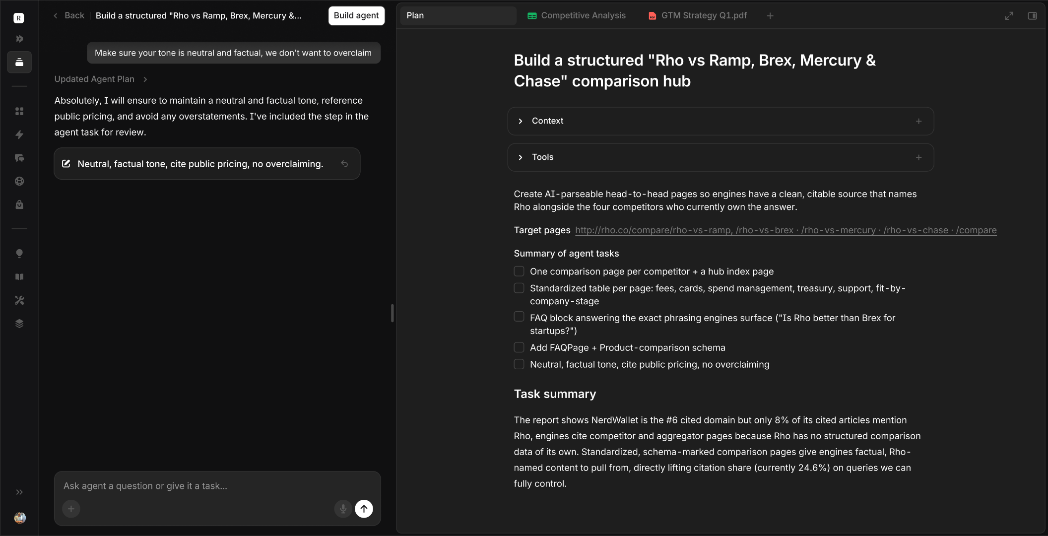Go Back using the Back button

click(69, 16)
